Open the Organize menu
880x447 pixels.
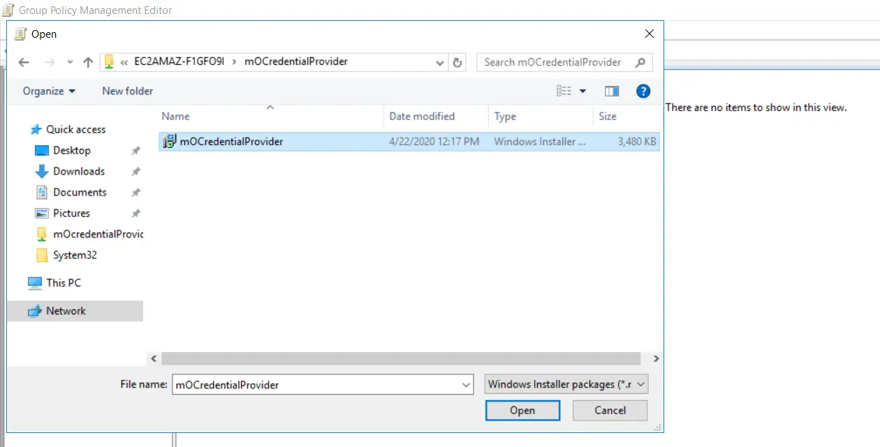(x=49, y=91)
